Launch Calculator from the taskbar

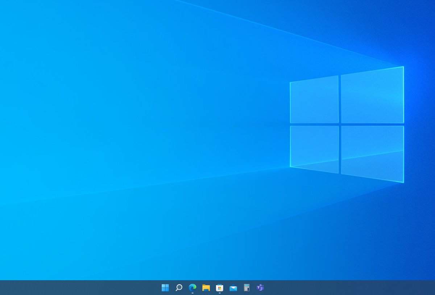[x=247, y=288]
